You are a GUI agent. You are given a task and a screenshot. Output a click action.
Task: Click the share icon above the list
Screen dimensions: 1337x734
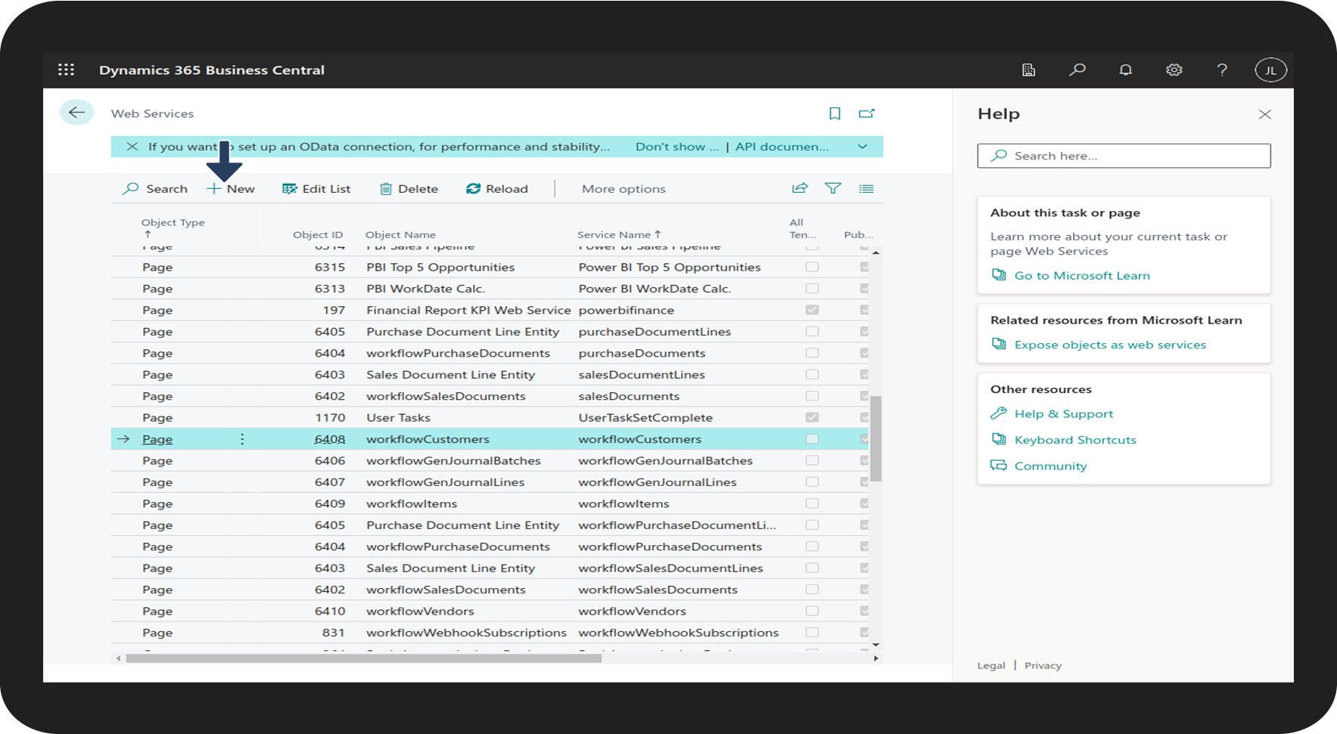800,188
